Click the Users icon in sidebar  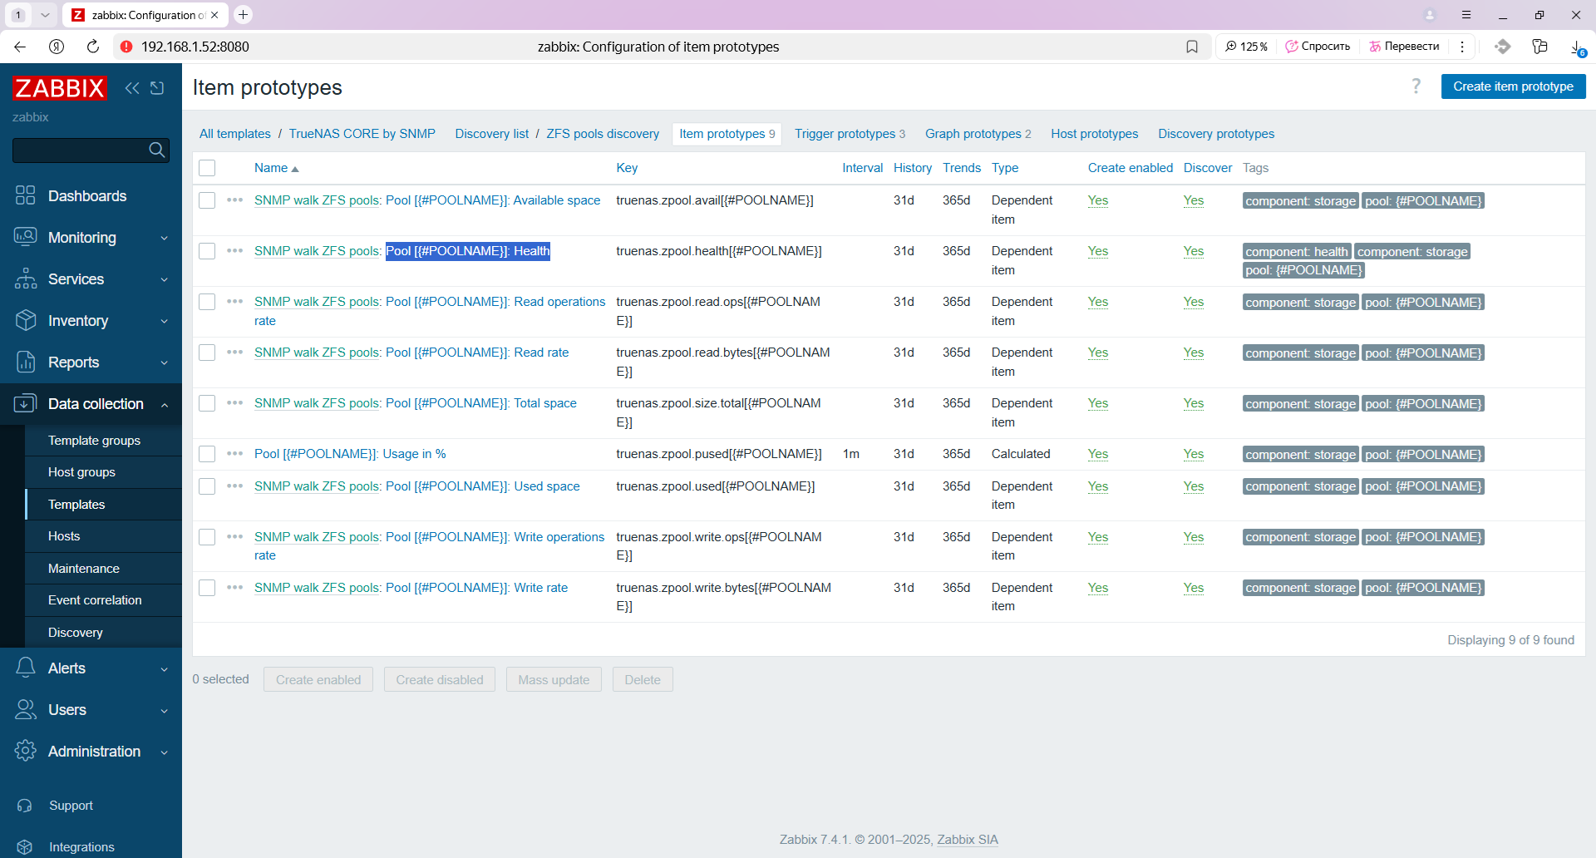(x=26, y=709)
